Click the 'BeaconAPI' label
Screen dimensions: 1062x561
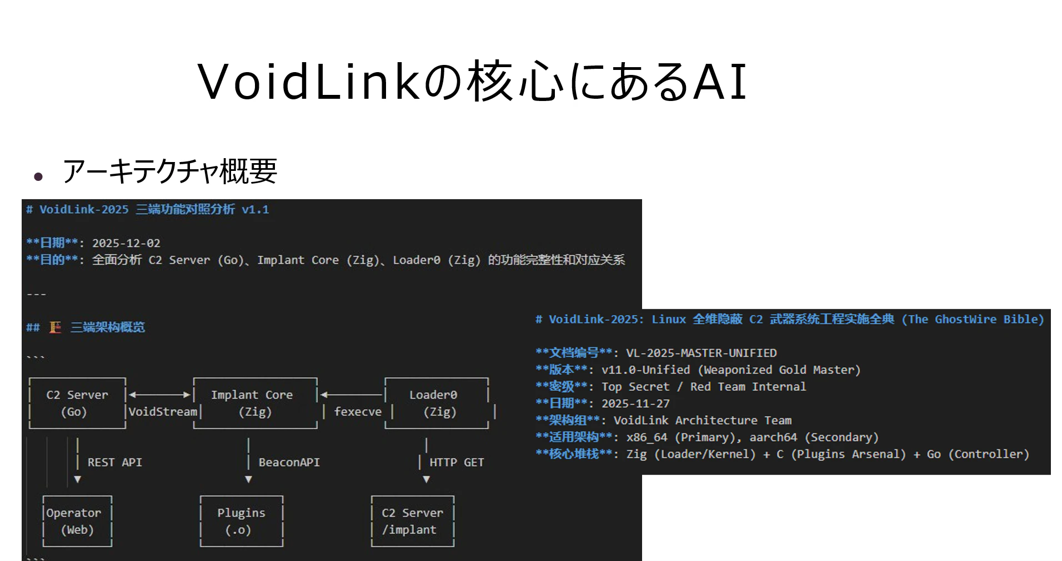pyautogui.click(x=289, y=462)
